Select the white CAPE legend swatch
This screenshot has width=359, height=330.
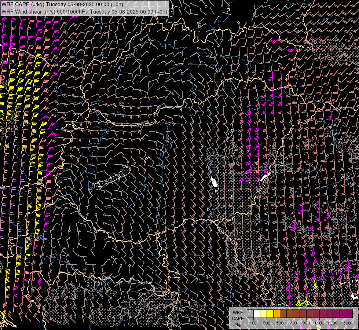(257, 314)
